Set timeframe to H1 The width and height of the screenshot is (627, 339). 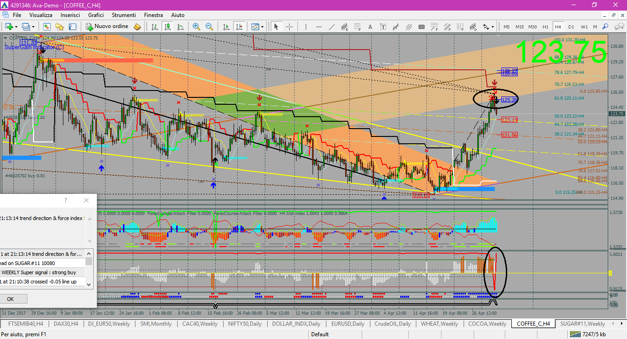point(545,27)
